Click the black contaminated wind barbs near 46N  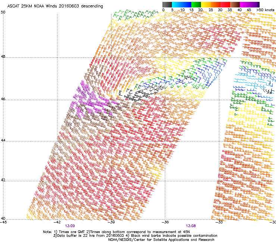click(142, 92)
